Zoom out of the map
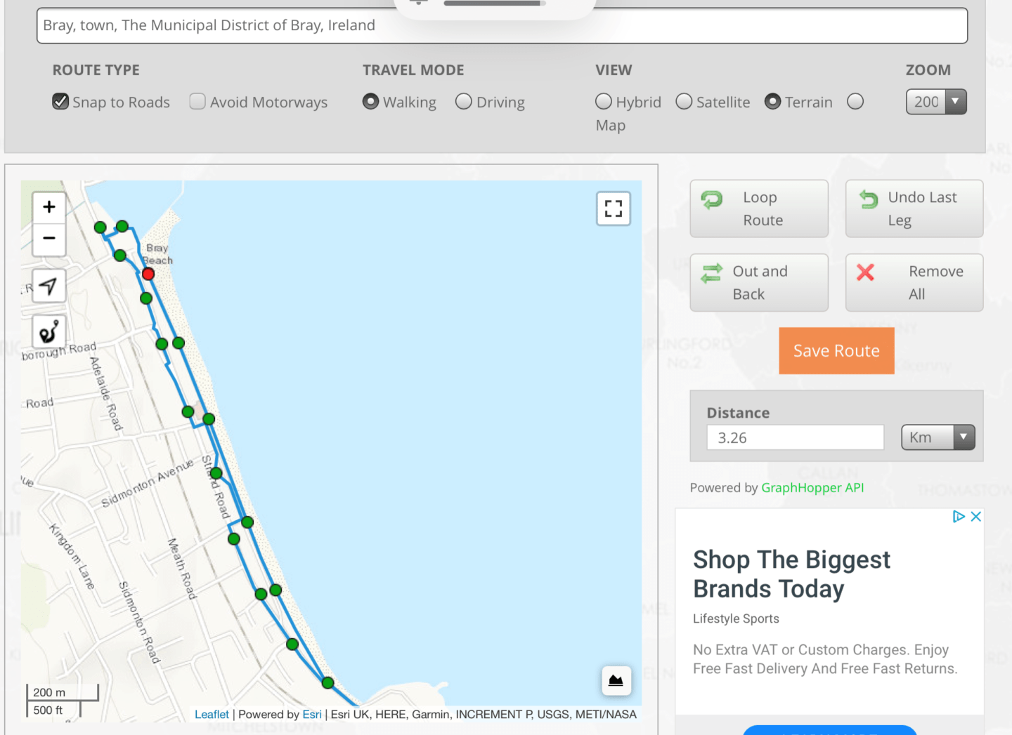This screenshot has width=1012, height=735. tap(49, 238)
